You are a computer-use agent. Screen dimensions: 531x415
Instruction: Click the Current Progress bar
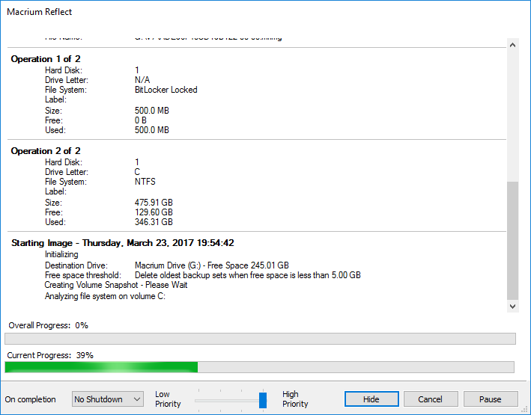pyautogui.click(x=259, y=367)
